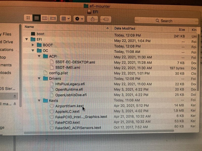Image resolution: width=202 pixels, height=151 pixels.
Task: Select the OC folder icon
Action: point(39,51)
